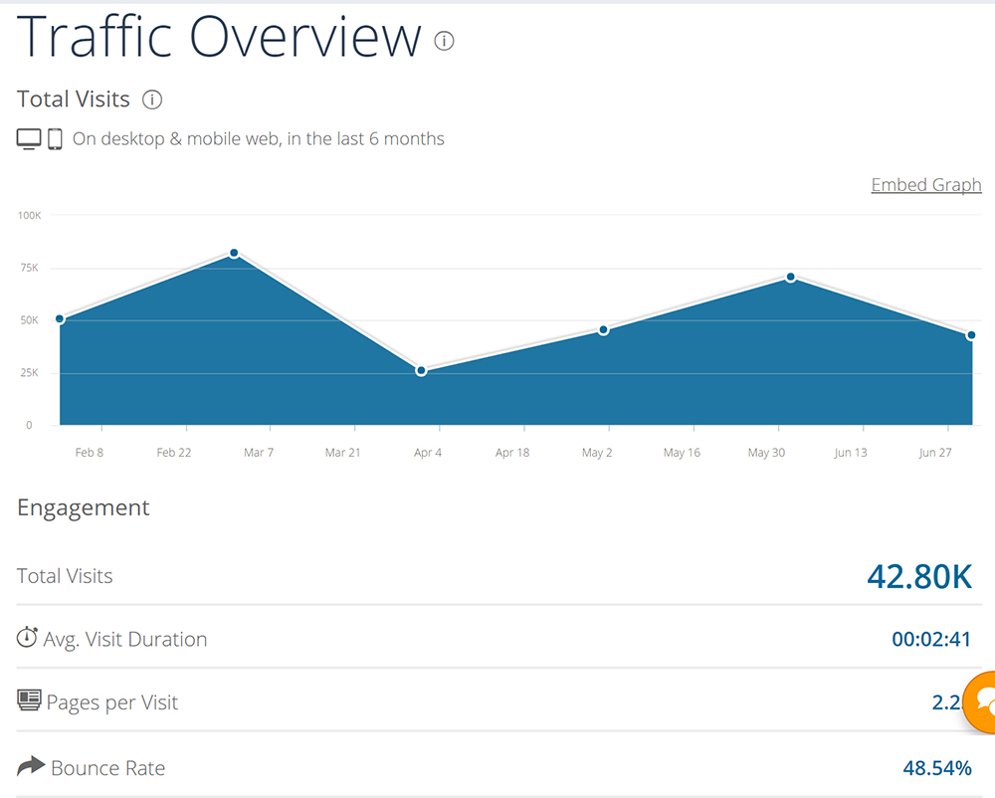This screenshot has width=995, height=798.
Task: Click the Engagement section heading
Action: pyautogui.click(x=84, y=507)
